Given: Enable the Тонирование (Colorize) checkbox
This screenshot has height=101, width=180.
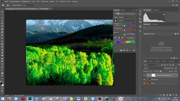Looking at the screenshot, I should 126,38.
